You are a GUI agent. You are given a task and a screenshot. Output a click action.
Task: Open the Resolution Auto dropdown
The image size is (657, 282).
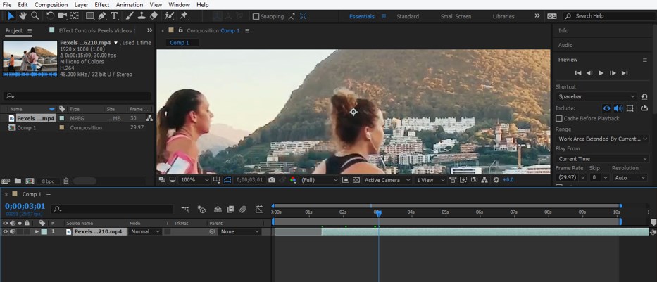(630, 178)
